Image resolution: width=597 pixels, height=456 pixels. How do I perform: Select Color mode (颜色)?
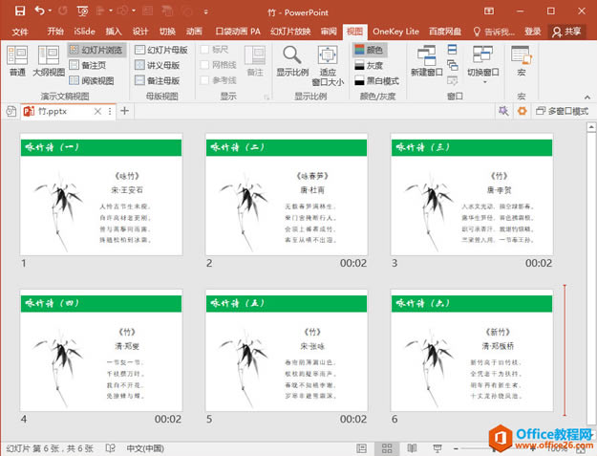[x=369, y=50]
